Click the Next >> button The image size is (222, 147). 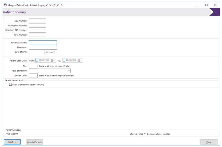point(12,142)
